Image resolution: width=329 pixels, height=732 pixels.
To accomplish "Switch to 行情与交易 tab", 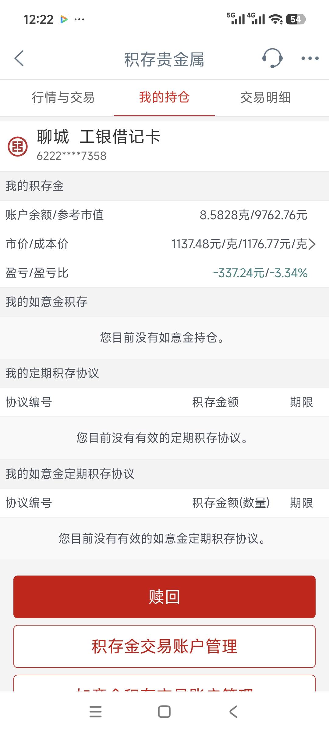I will click(63, 98).
